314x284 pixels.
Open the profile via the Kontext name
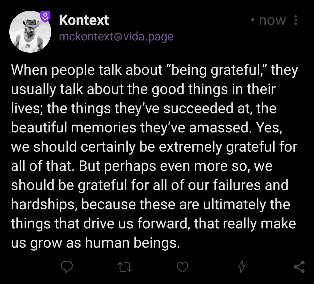coord(84,20)
